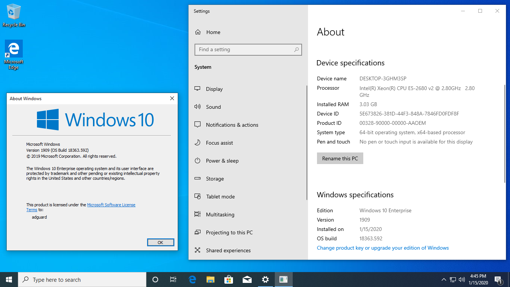Click the OS build value 18363.592 in Settings

click(x=371, y=238)
